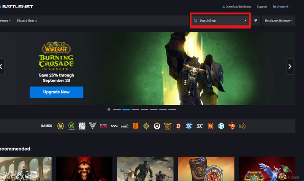The image size is (304, 181).
Task: Go to previous banner slide
Action: [x=2, y=66]
